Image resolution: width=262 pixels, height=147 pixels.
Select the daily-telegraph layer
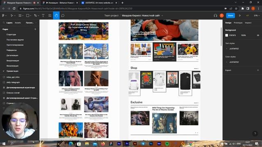(13, 82)
